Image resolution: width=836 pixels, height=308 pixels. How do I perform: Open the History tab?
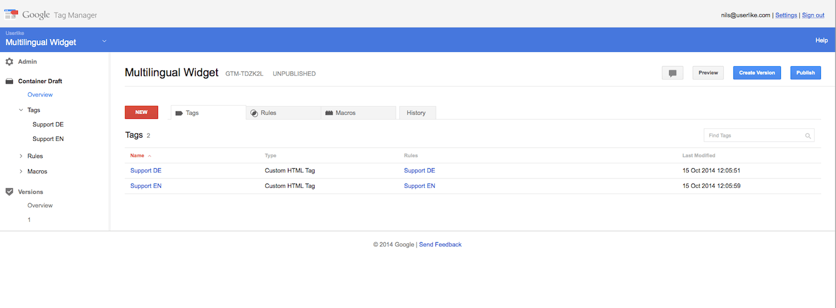tap(417, 113)
